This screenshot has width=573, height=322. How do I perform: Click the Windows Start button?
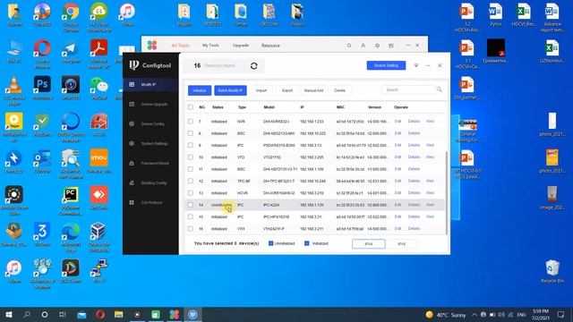pos(9,314)
